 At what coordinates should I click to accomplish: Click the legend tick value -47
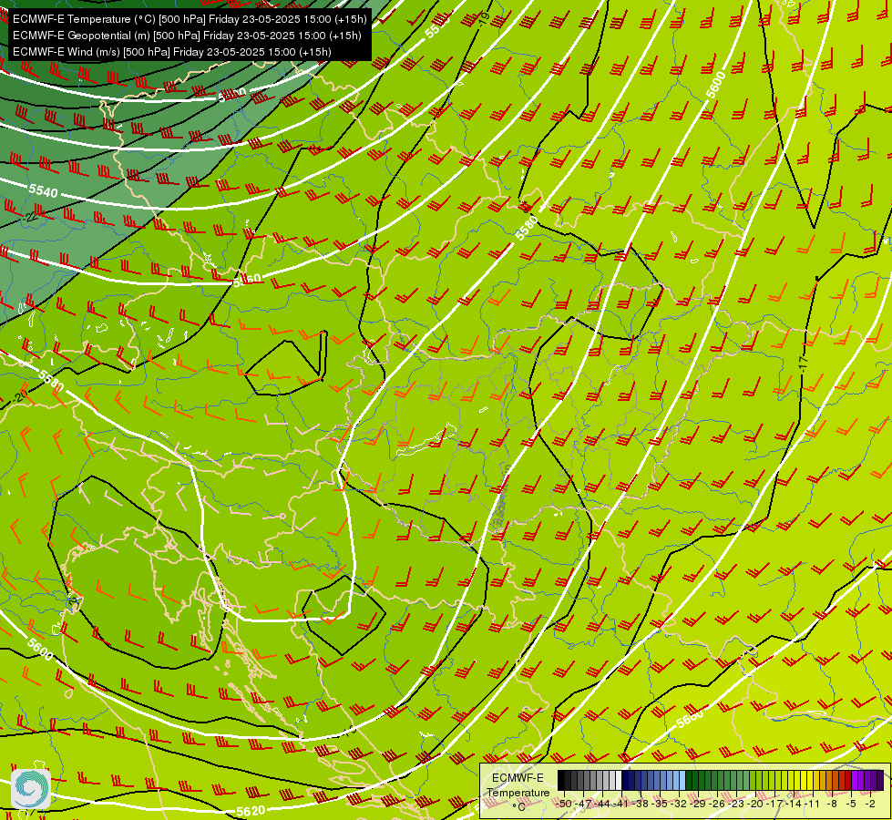pos(584,804)
